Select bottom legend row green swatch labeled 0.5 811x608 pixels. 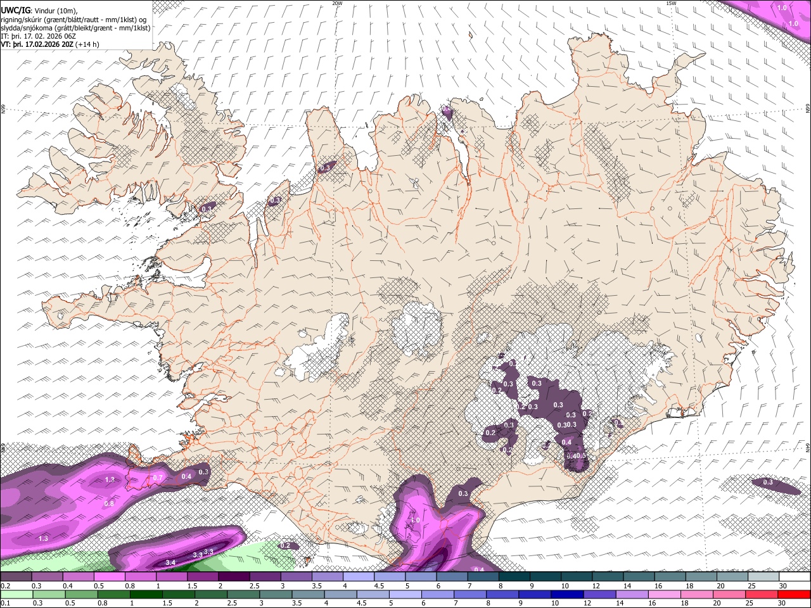(80, 594)
